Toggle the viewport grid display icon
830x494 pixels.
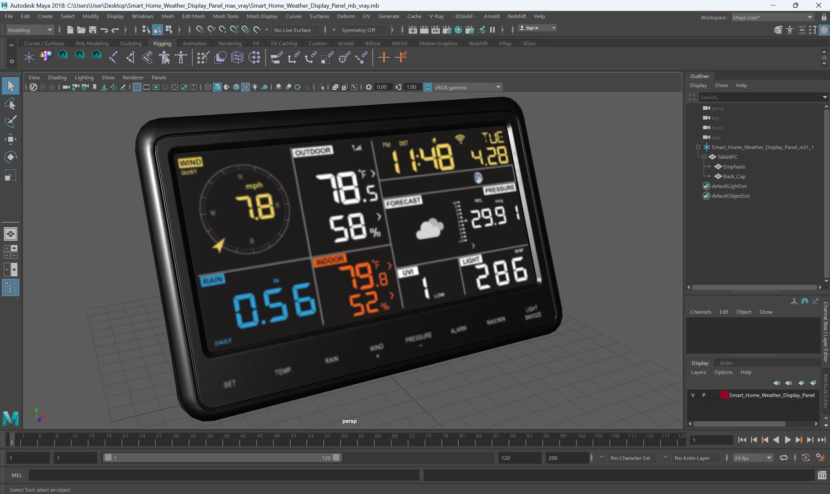point(137,87)
